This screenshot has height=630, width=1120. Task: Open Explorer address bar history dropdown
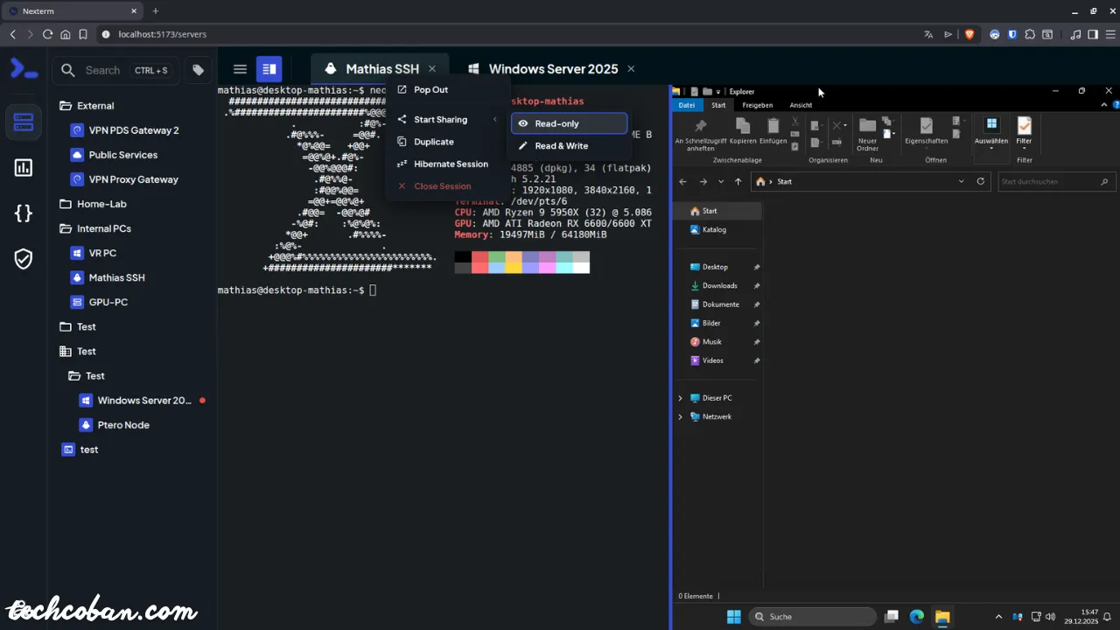tap(961, 182)
